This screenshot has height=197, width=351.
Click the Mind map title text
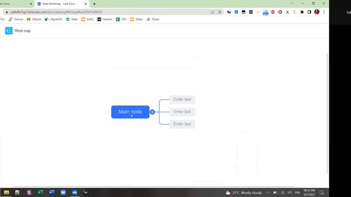click(22, 31)
